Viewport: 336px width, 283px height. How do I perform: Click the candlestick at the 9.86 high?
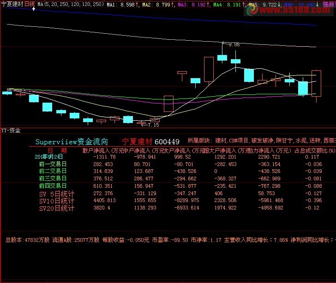pyautogui.click(x=222, y=57)
